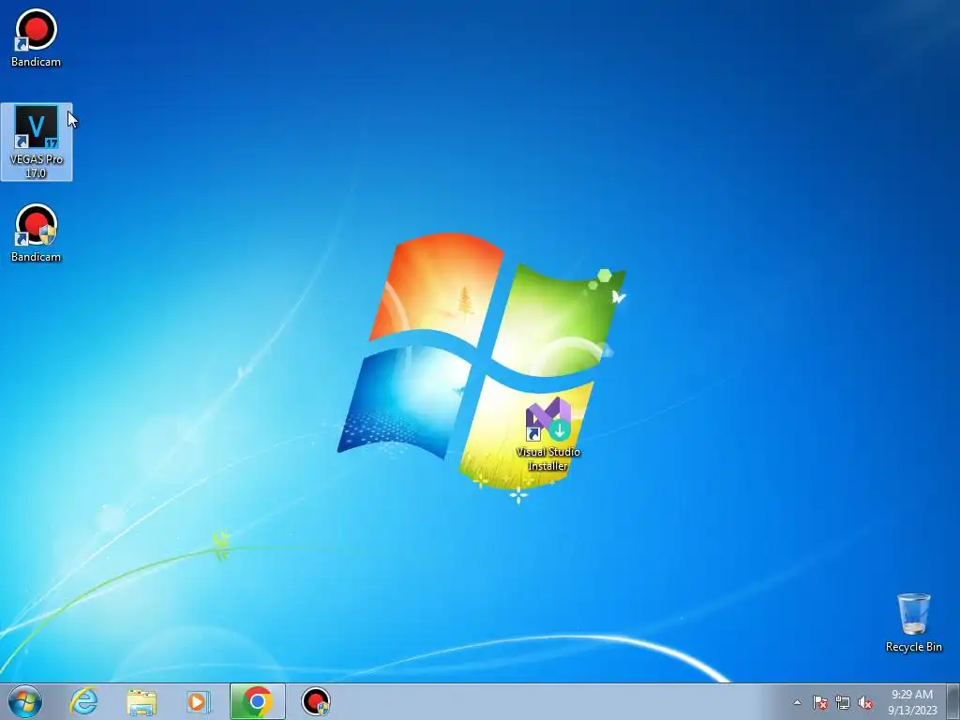
Task: Switch to Google Chrome in taskbar
Action: pyautogui.click(x=258, y=701)
